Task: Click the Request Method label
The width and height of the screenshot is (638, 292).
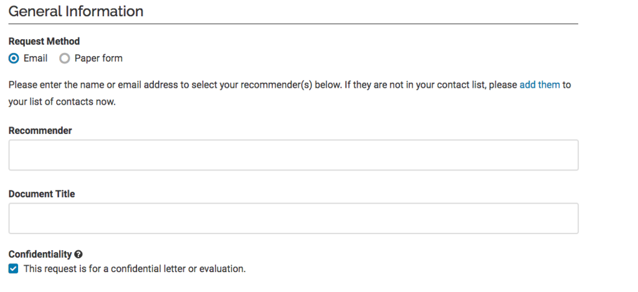Action: click(44, 42)
